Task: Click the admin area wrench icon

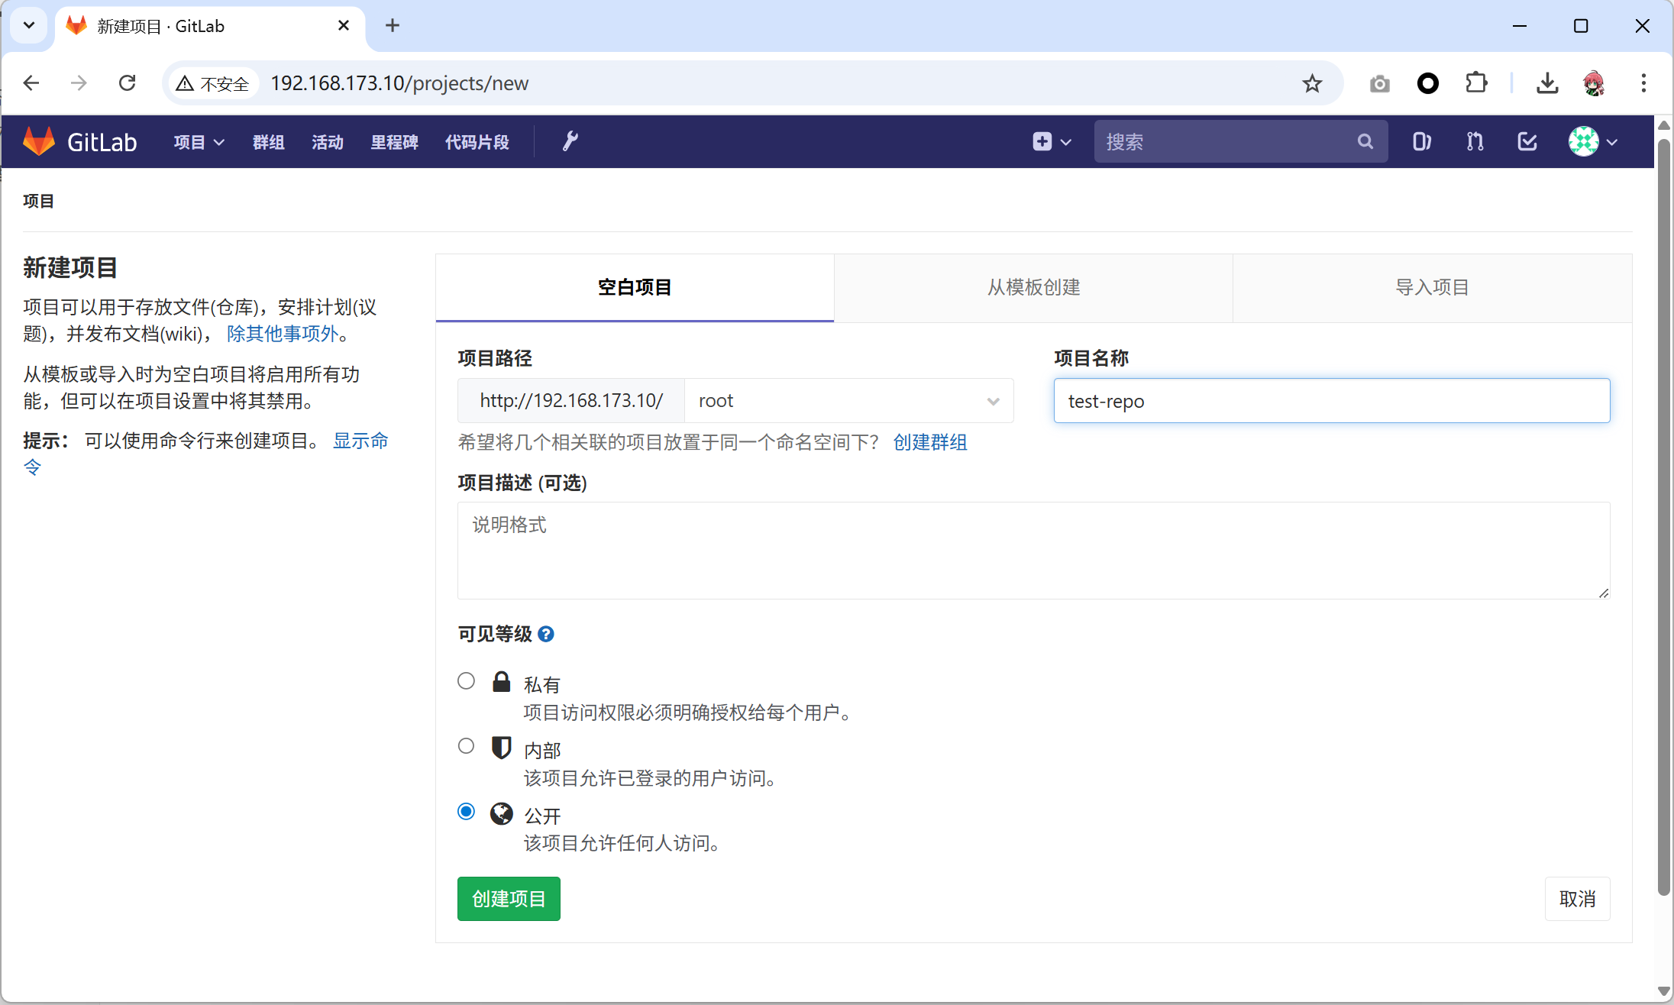Action: tap(570, 141)
